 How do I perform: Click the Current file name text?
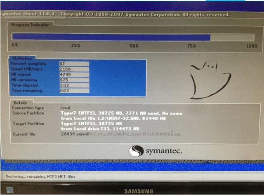coord(121,134)
